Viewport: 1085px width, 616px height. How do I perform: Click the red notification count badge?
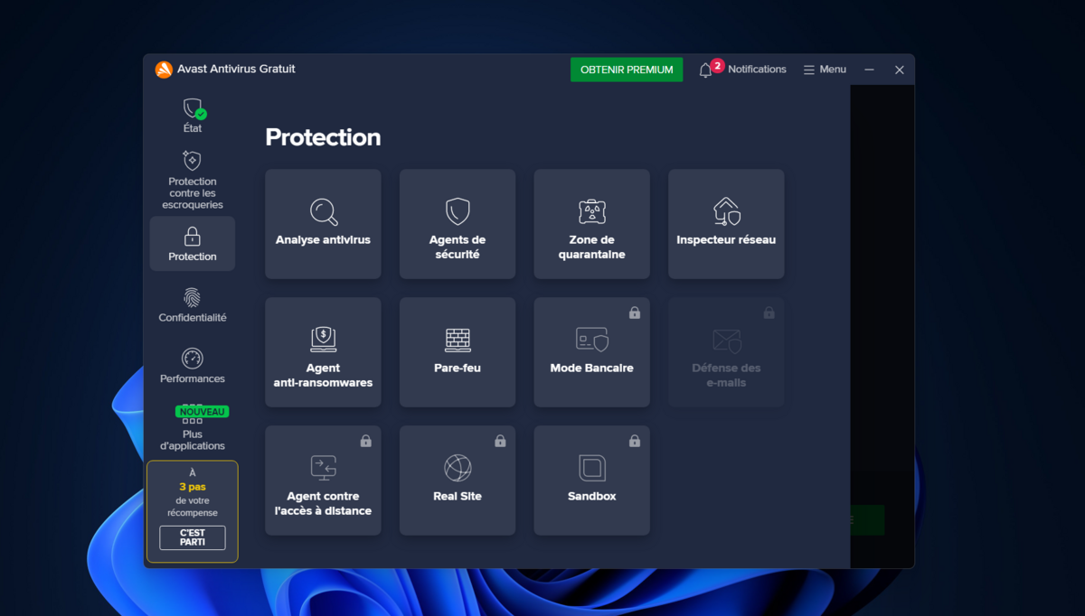tap(717, 65)
